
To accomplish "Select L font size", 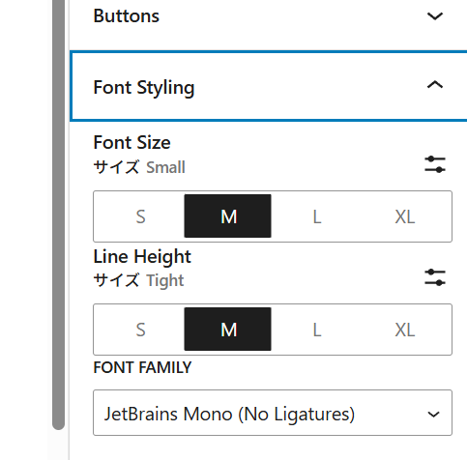I will click(x=316, y=216).
